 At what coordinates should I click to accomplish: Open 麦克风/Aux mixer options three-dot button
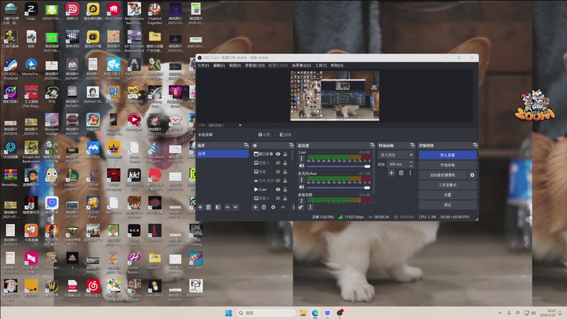tap(301, 179)
